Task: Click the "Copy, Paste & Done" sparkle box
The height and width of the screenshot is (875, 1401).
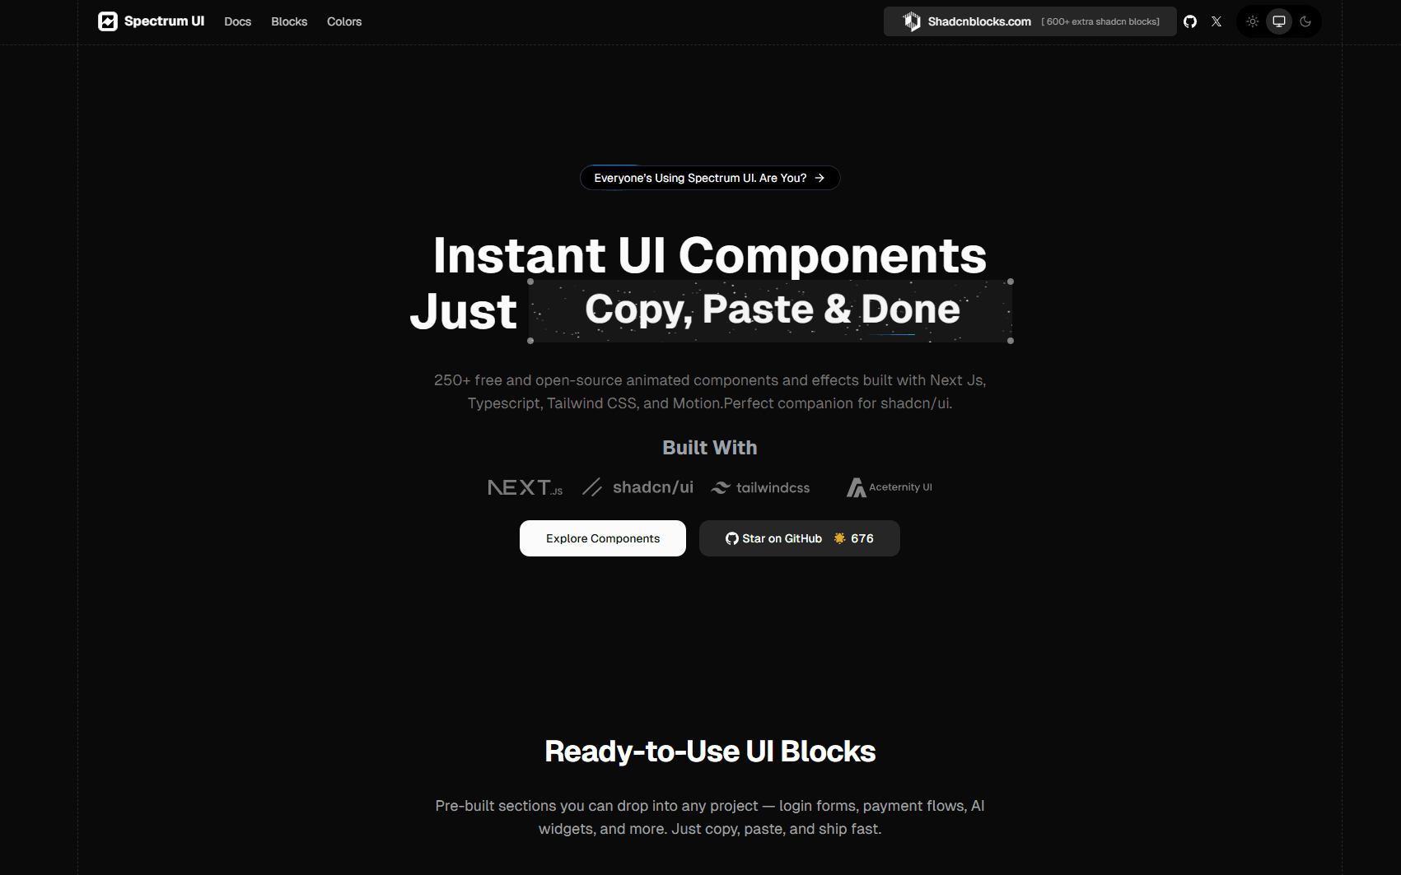Action: [x=771, y=310]
